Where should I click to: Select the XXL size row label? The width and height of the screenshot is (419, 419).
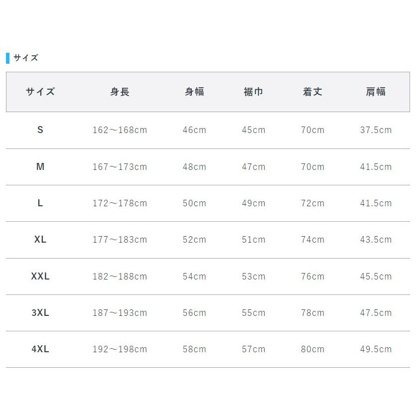[40, 277]
